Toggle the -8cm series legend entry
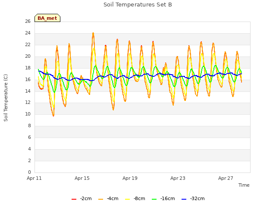The image size is (276, 207). tap(135, 199)
